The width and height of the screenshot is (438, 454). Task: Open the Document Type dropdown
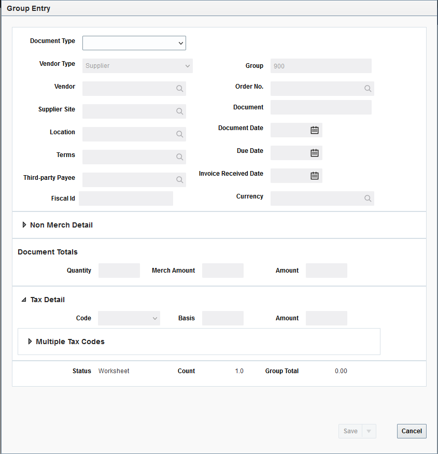134,43
